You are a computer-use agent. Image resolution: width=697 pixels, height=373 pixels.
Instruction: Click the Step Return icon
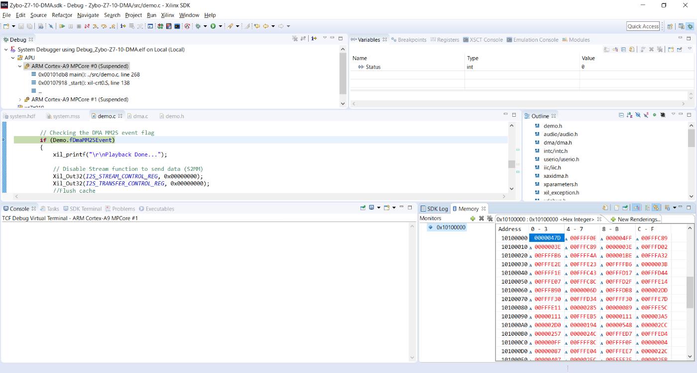(x=112, y=26)
